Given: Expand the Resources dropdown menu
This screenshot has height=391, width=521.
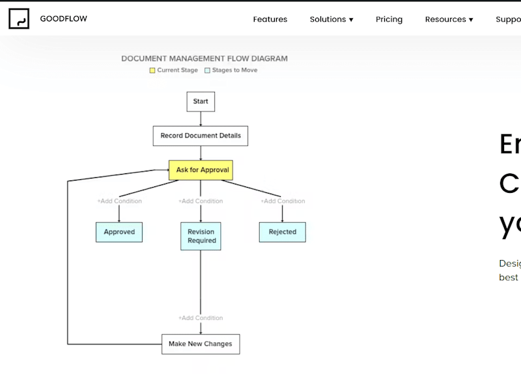Looking at the screenshot, I should click(x=449, y=20).
